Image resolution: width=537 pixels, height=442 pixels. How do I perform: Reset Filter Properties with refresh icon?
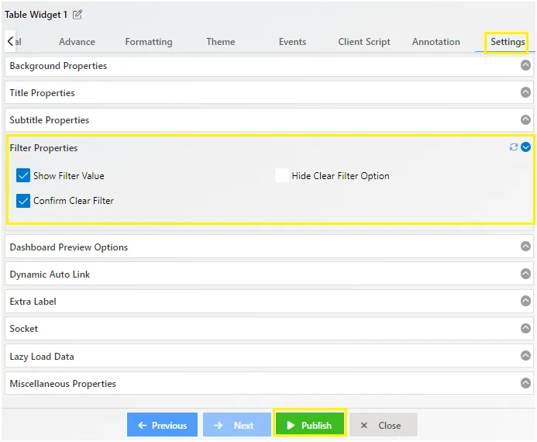[514, 147]
